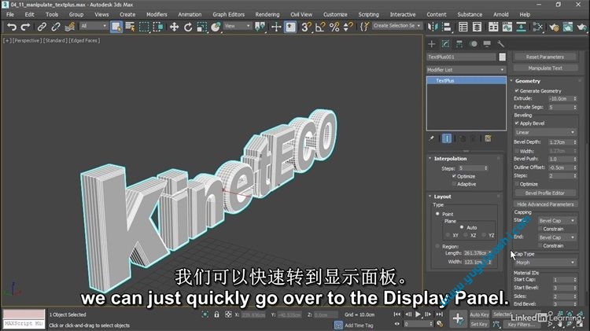Enable the Start cap Constrain checkbox
Viewport: 590px width, 331px height.
(x=540, y=229)
